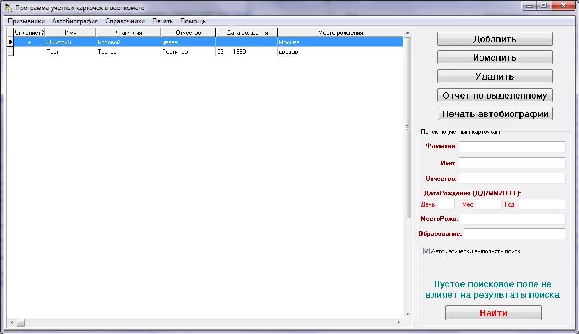The image size is (579, 334).
Task: Toggle Автоматически выполнять поиск checkbox
Action: (x=427, y=251)
